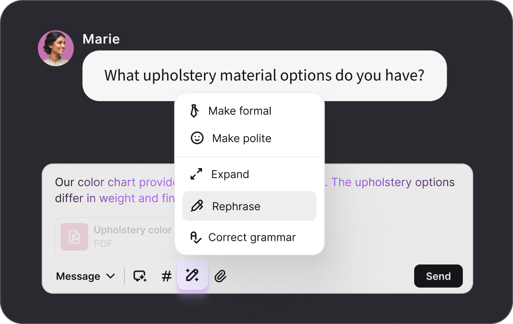Click the purple highlighted phrase weight and fin
Viewport: 513px width, 324px height.
pyautogui.click(x=136, y=198)
